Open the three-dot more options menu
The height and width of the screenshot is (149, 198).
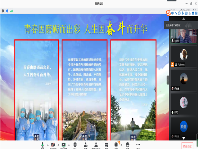tap(138, 145)
